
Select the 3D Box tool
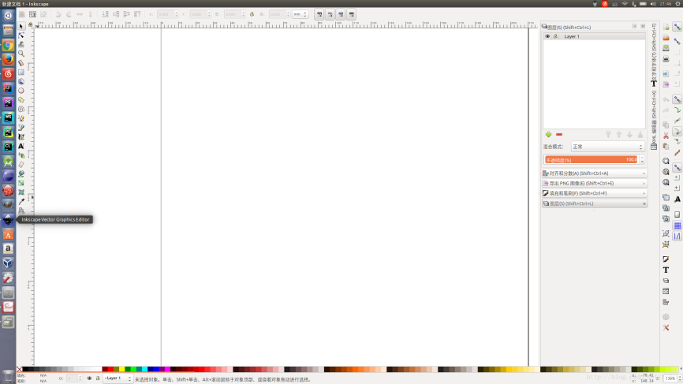[21, 81]
